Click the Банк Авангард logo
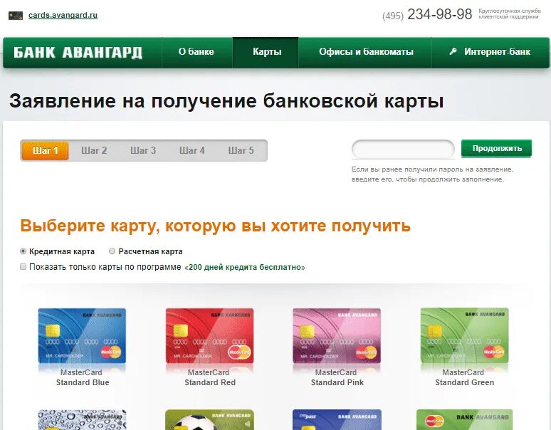Image resolution: width=551 pixels, height=430 pixels. (x=78, y=53)
